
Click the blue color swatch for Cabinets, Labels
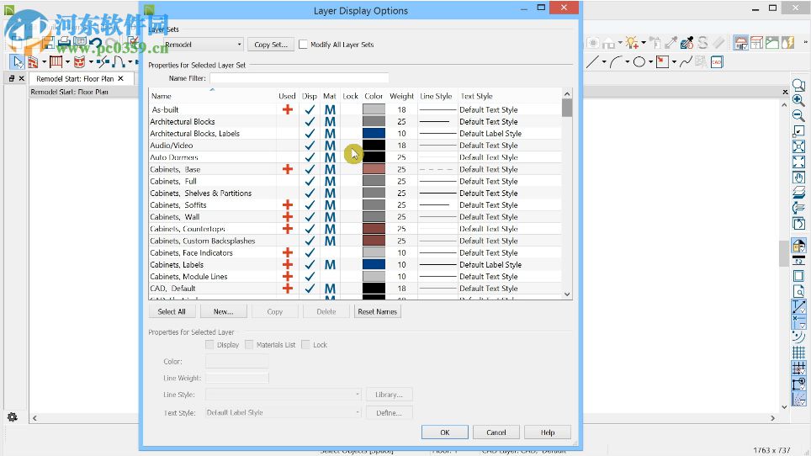[x=374, y=265]
